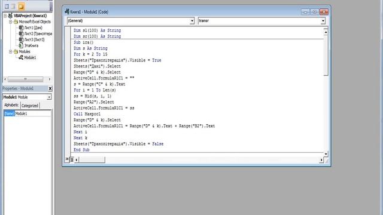This screenshot has width=383, height=215.
Task: Collapse the VBAProject (Книга1) tree node
Action: tap(5, 16)
